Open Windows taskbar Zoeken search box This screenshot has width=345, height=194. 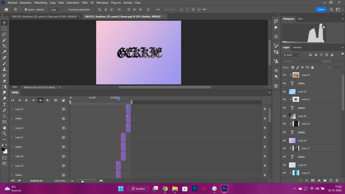click(x=138, y=189)
